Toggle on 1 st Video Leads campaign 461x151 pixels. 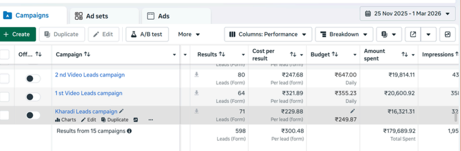click(33, 97)
